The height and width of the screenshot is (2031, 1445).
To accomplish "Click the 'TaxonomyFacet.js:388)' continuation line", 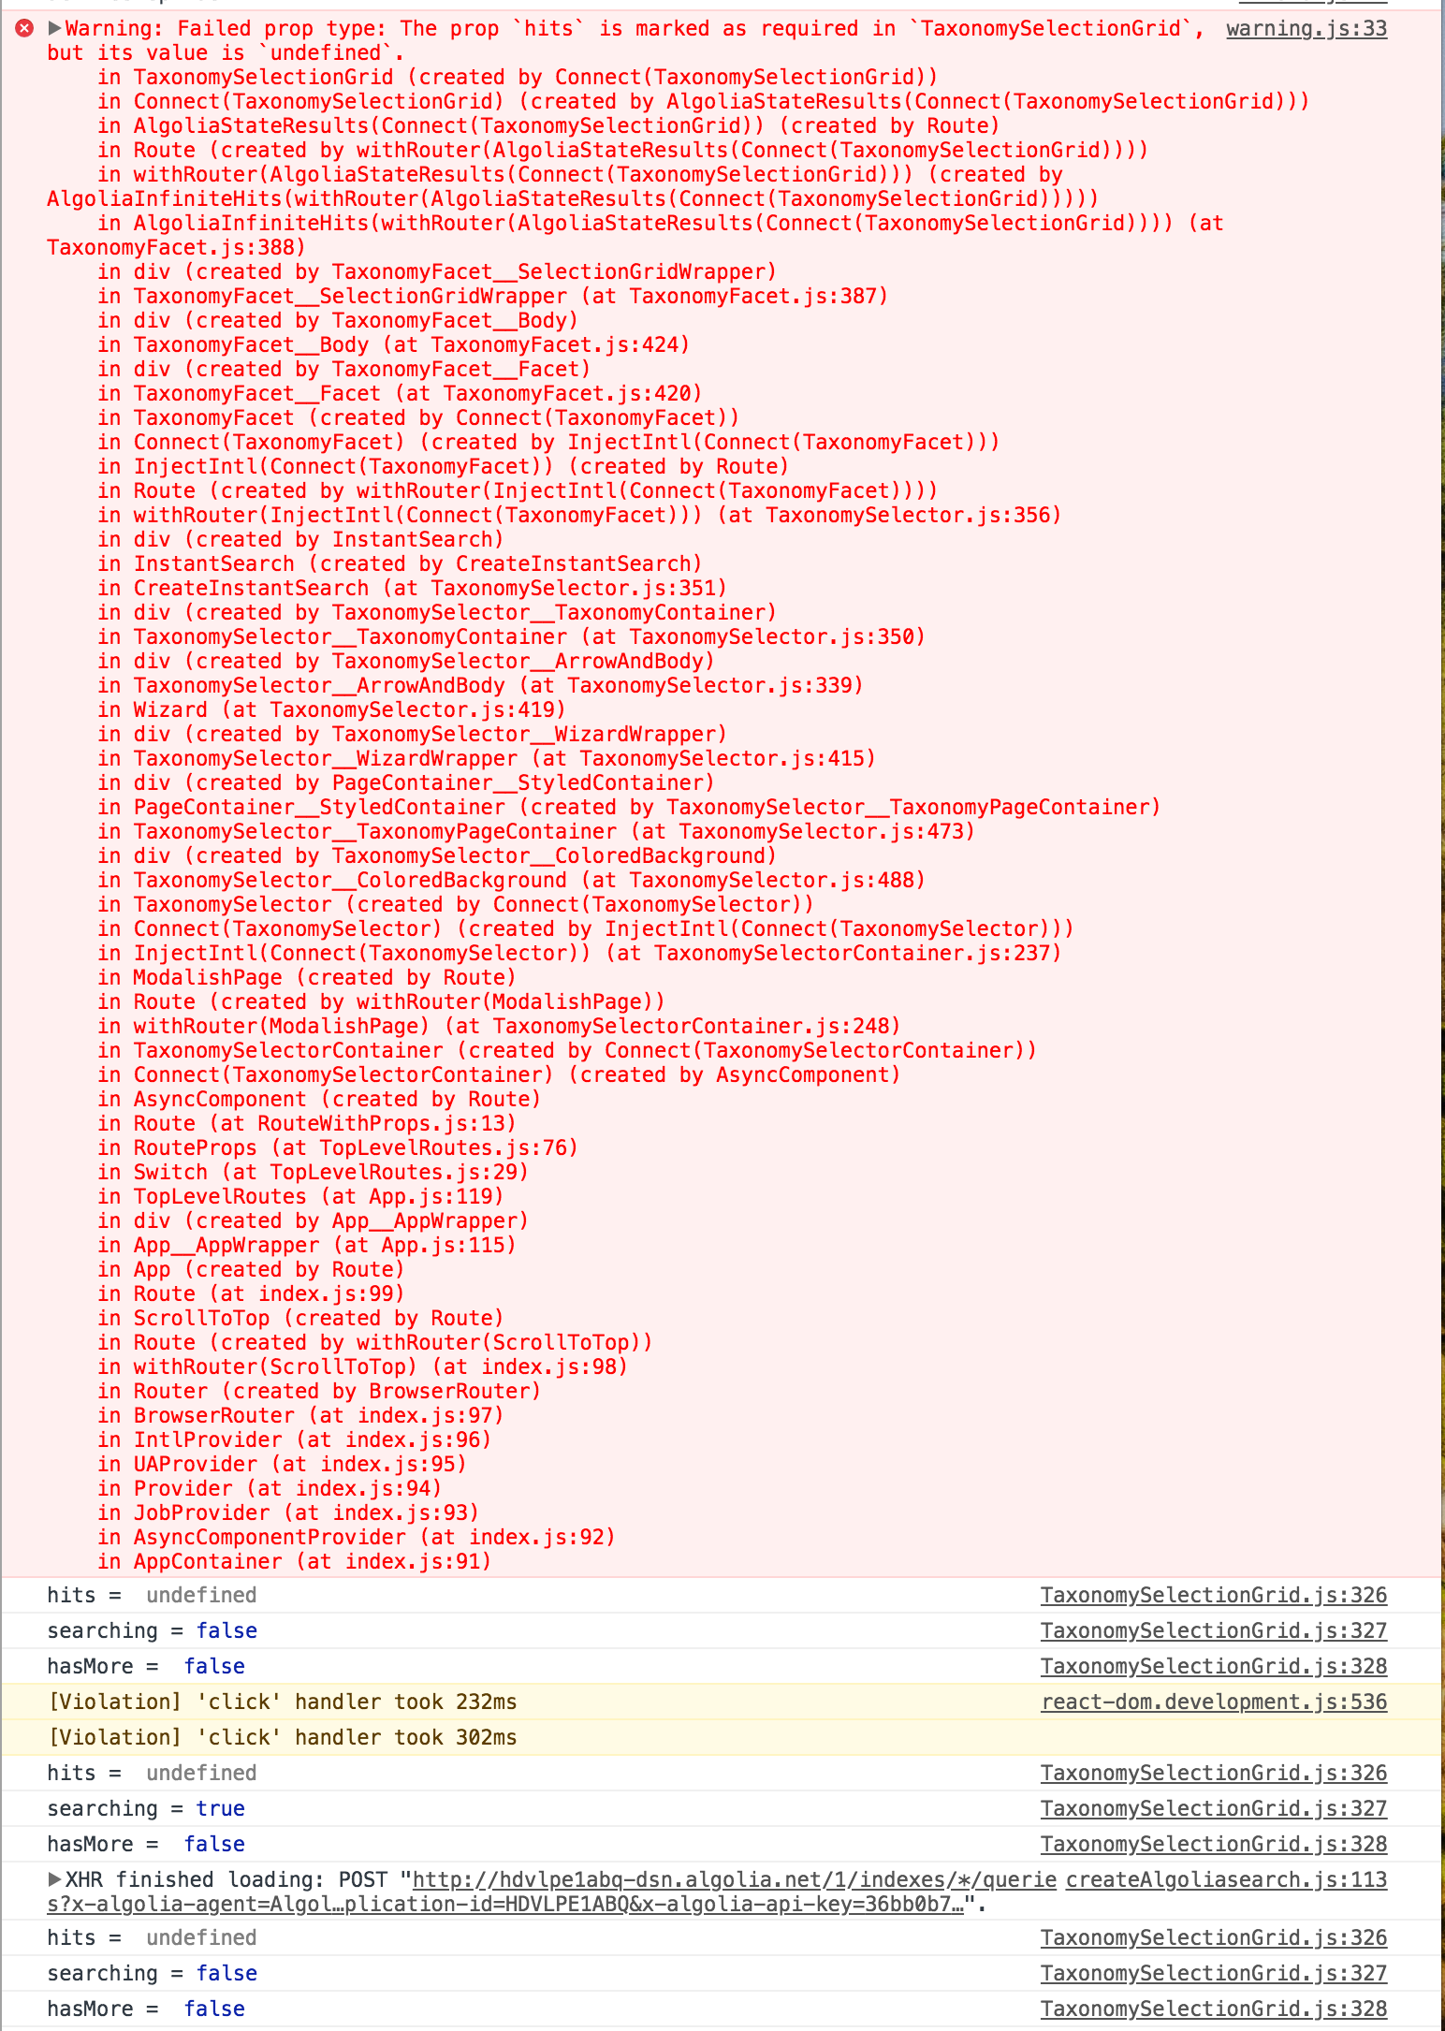I will (x=177, y=247).
